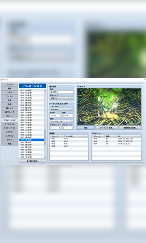Open the コモンイベント tab

pyautogui.click(x=10, y=128)
